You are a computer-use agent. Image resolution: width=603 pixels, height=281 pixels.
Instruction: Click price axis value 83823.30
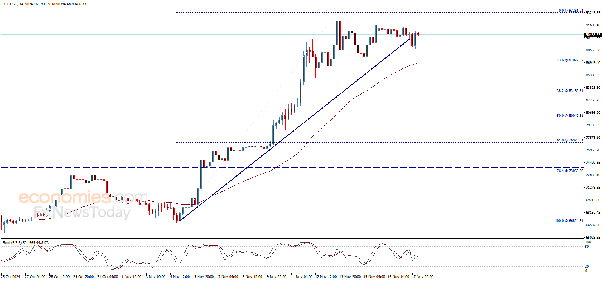tap(593, 88)
